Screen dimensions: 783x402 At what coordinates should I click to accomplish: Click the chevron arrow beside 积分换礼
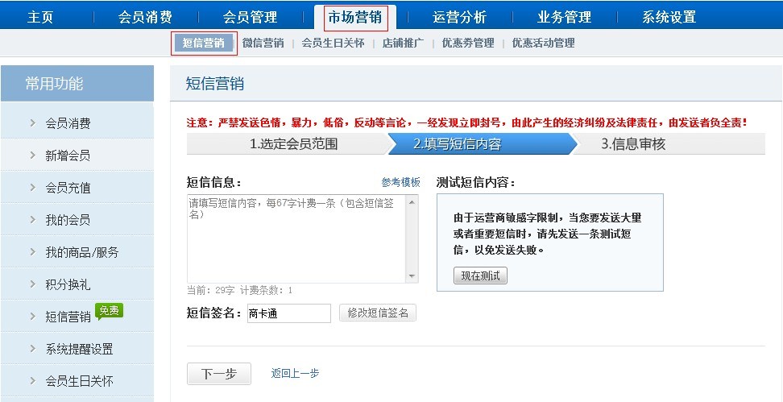[x=32, y=284]
